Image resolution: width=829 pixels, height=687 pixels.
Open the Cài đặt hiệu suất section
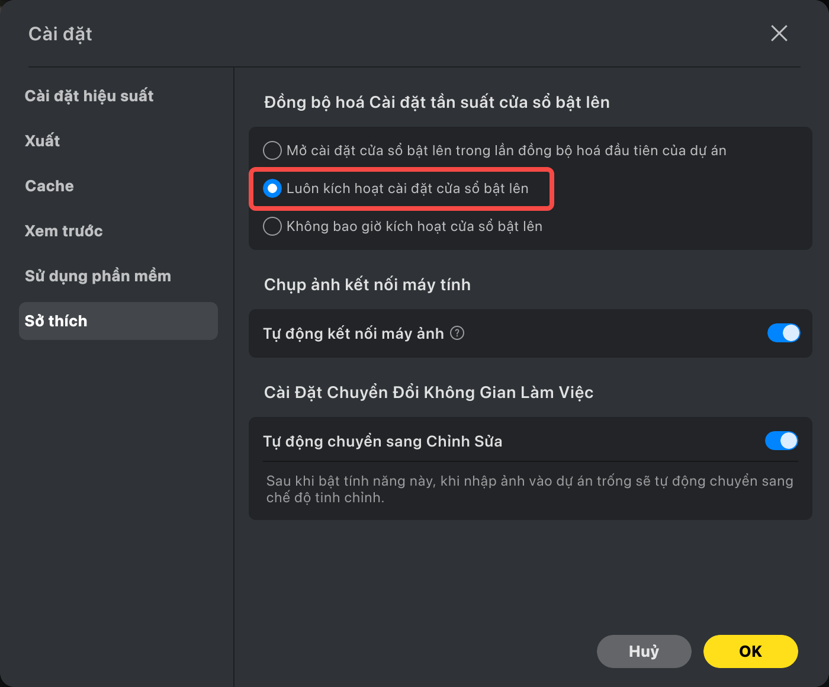click(89, 96)
